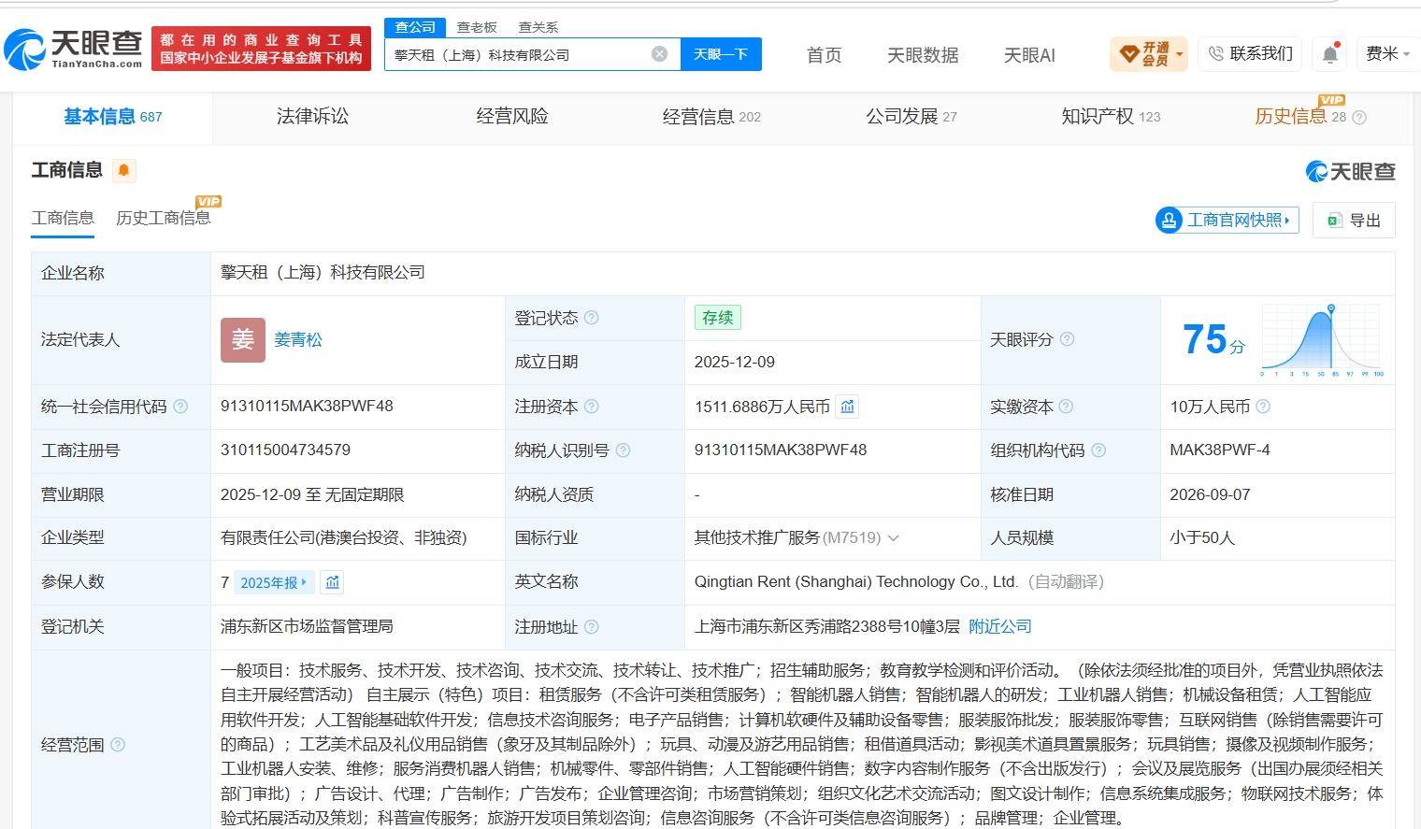This screenshot has height=829, width=1421.
Task: Open the 知识产权 tab
Action: (1111, 117)
